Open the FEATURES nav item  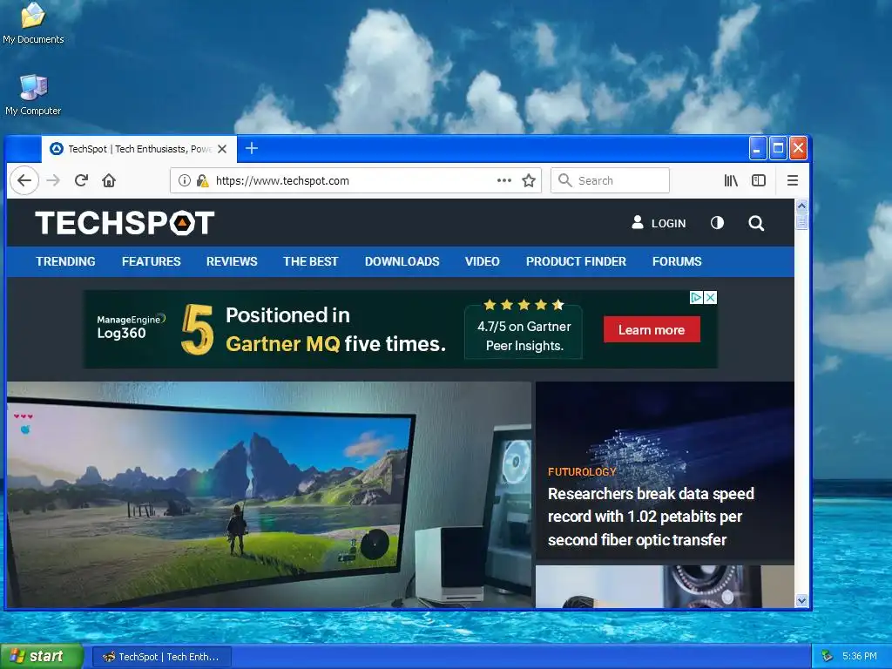[152, 261]
